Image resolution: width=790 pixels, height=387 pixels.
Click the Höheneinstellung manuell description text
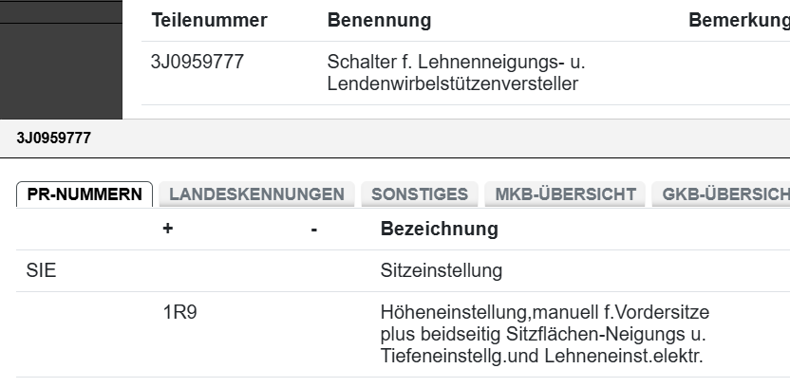click(544, 334)
